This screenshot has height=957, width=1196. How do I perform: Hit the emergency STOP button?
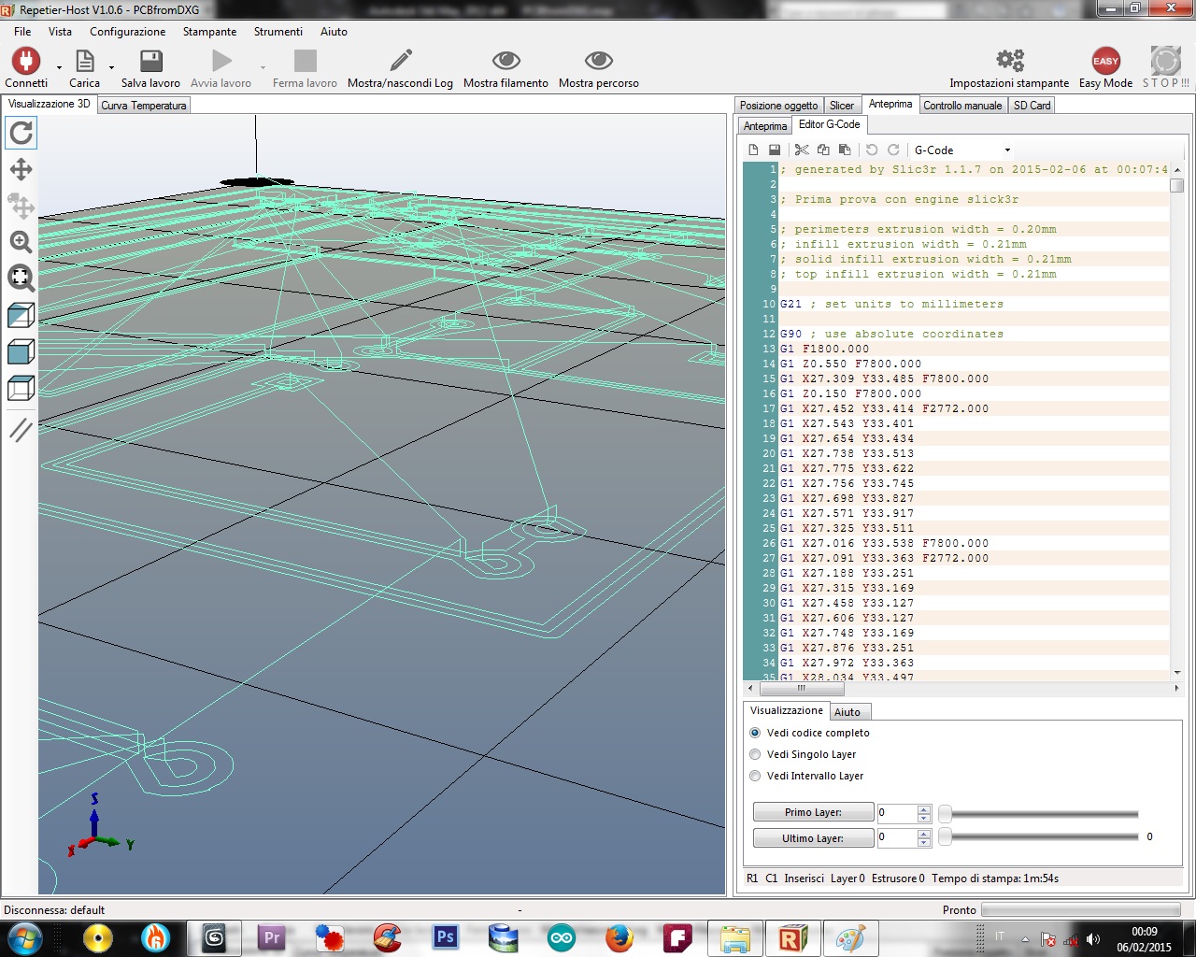coord(1165,62)
